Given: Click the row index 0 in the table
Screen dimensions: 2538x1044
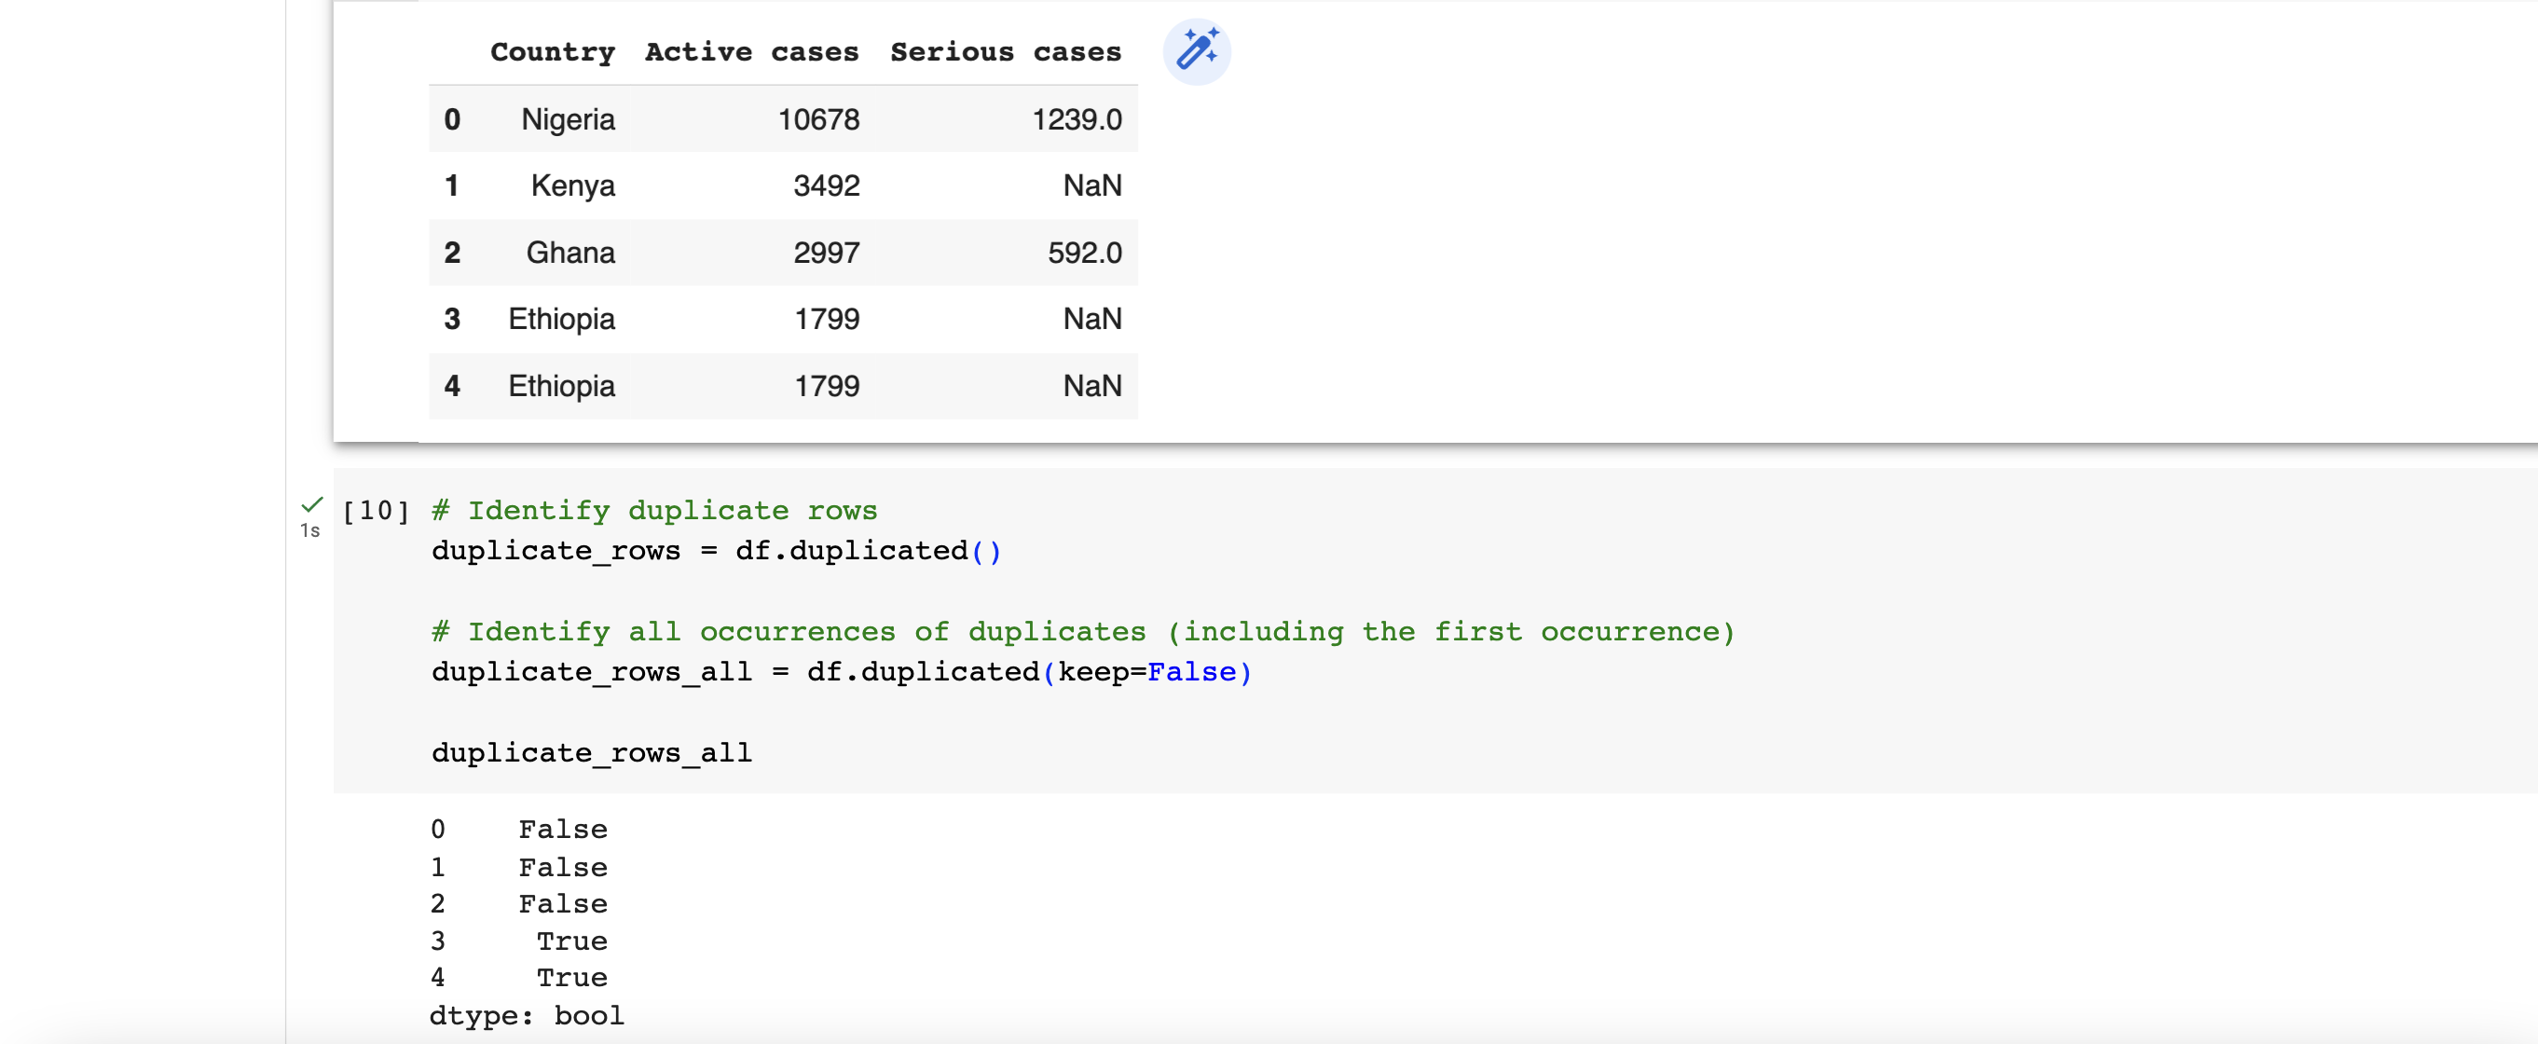Looking at the screenshot, I should (x=452, y=119).
